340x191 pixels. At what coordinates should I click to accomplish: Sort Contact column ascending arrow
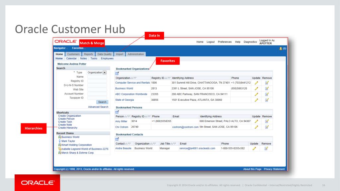126,144
